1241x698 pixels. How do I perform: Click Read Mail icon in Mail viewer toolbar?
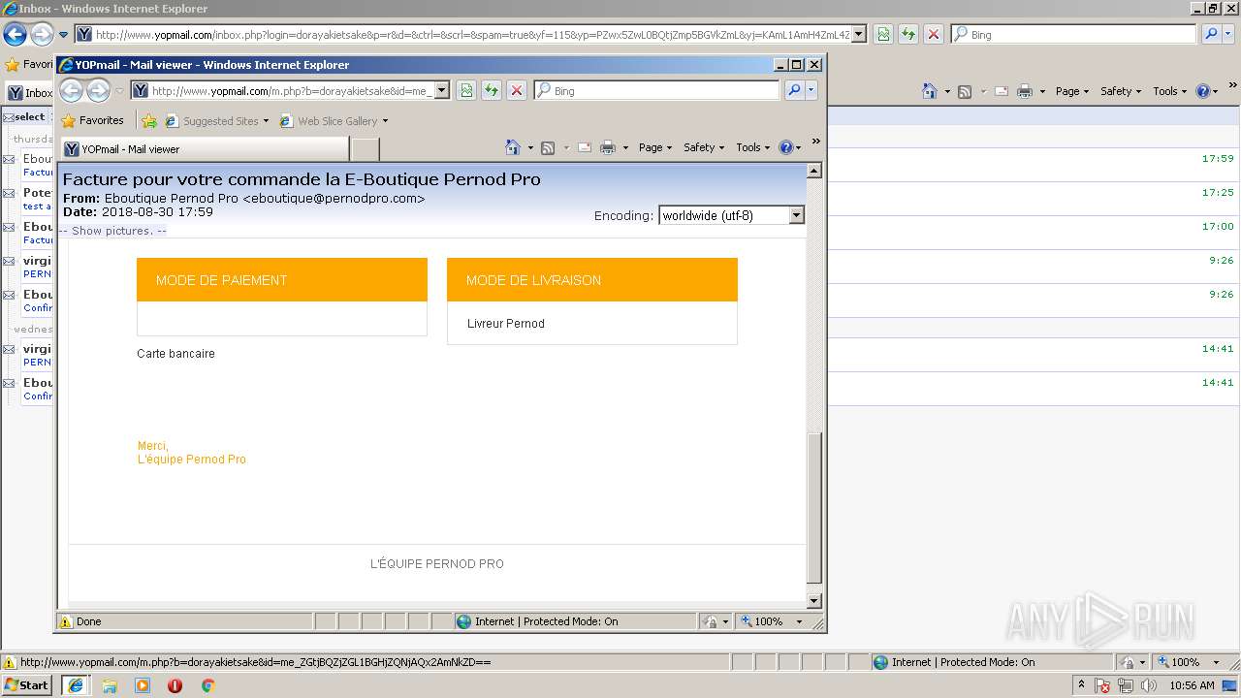[585, 147]
